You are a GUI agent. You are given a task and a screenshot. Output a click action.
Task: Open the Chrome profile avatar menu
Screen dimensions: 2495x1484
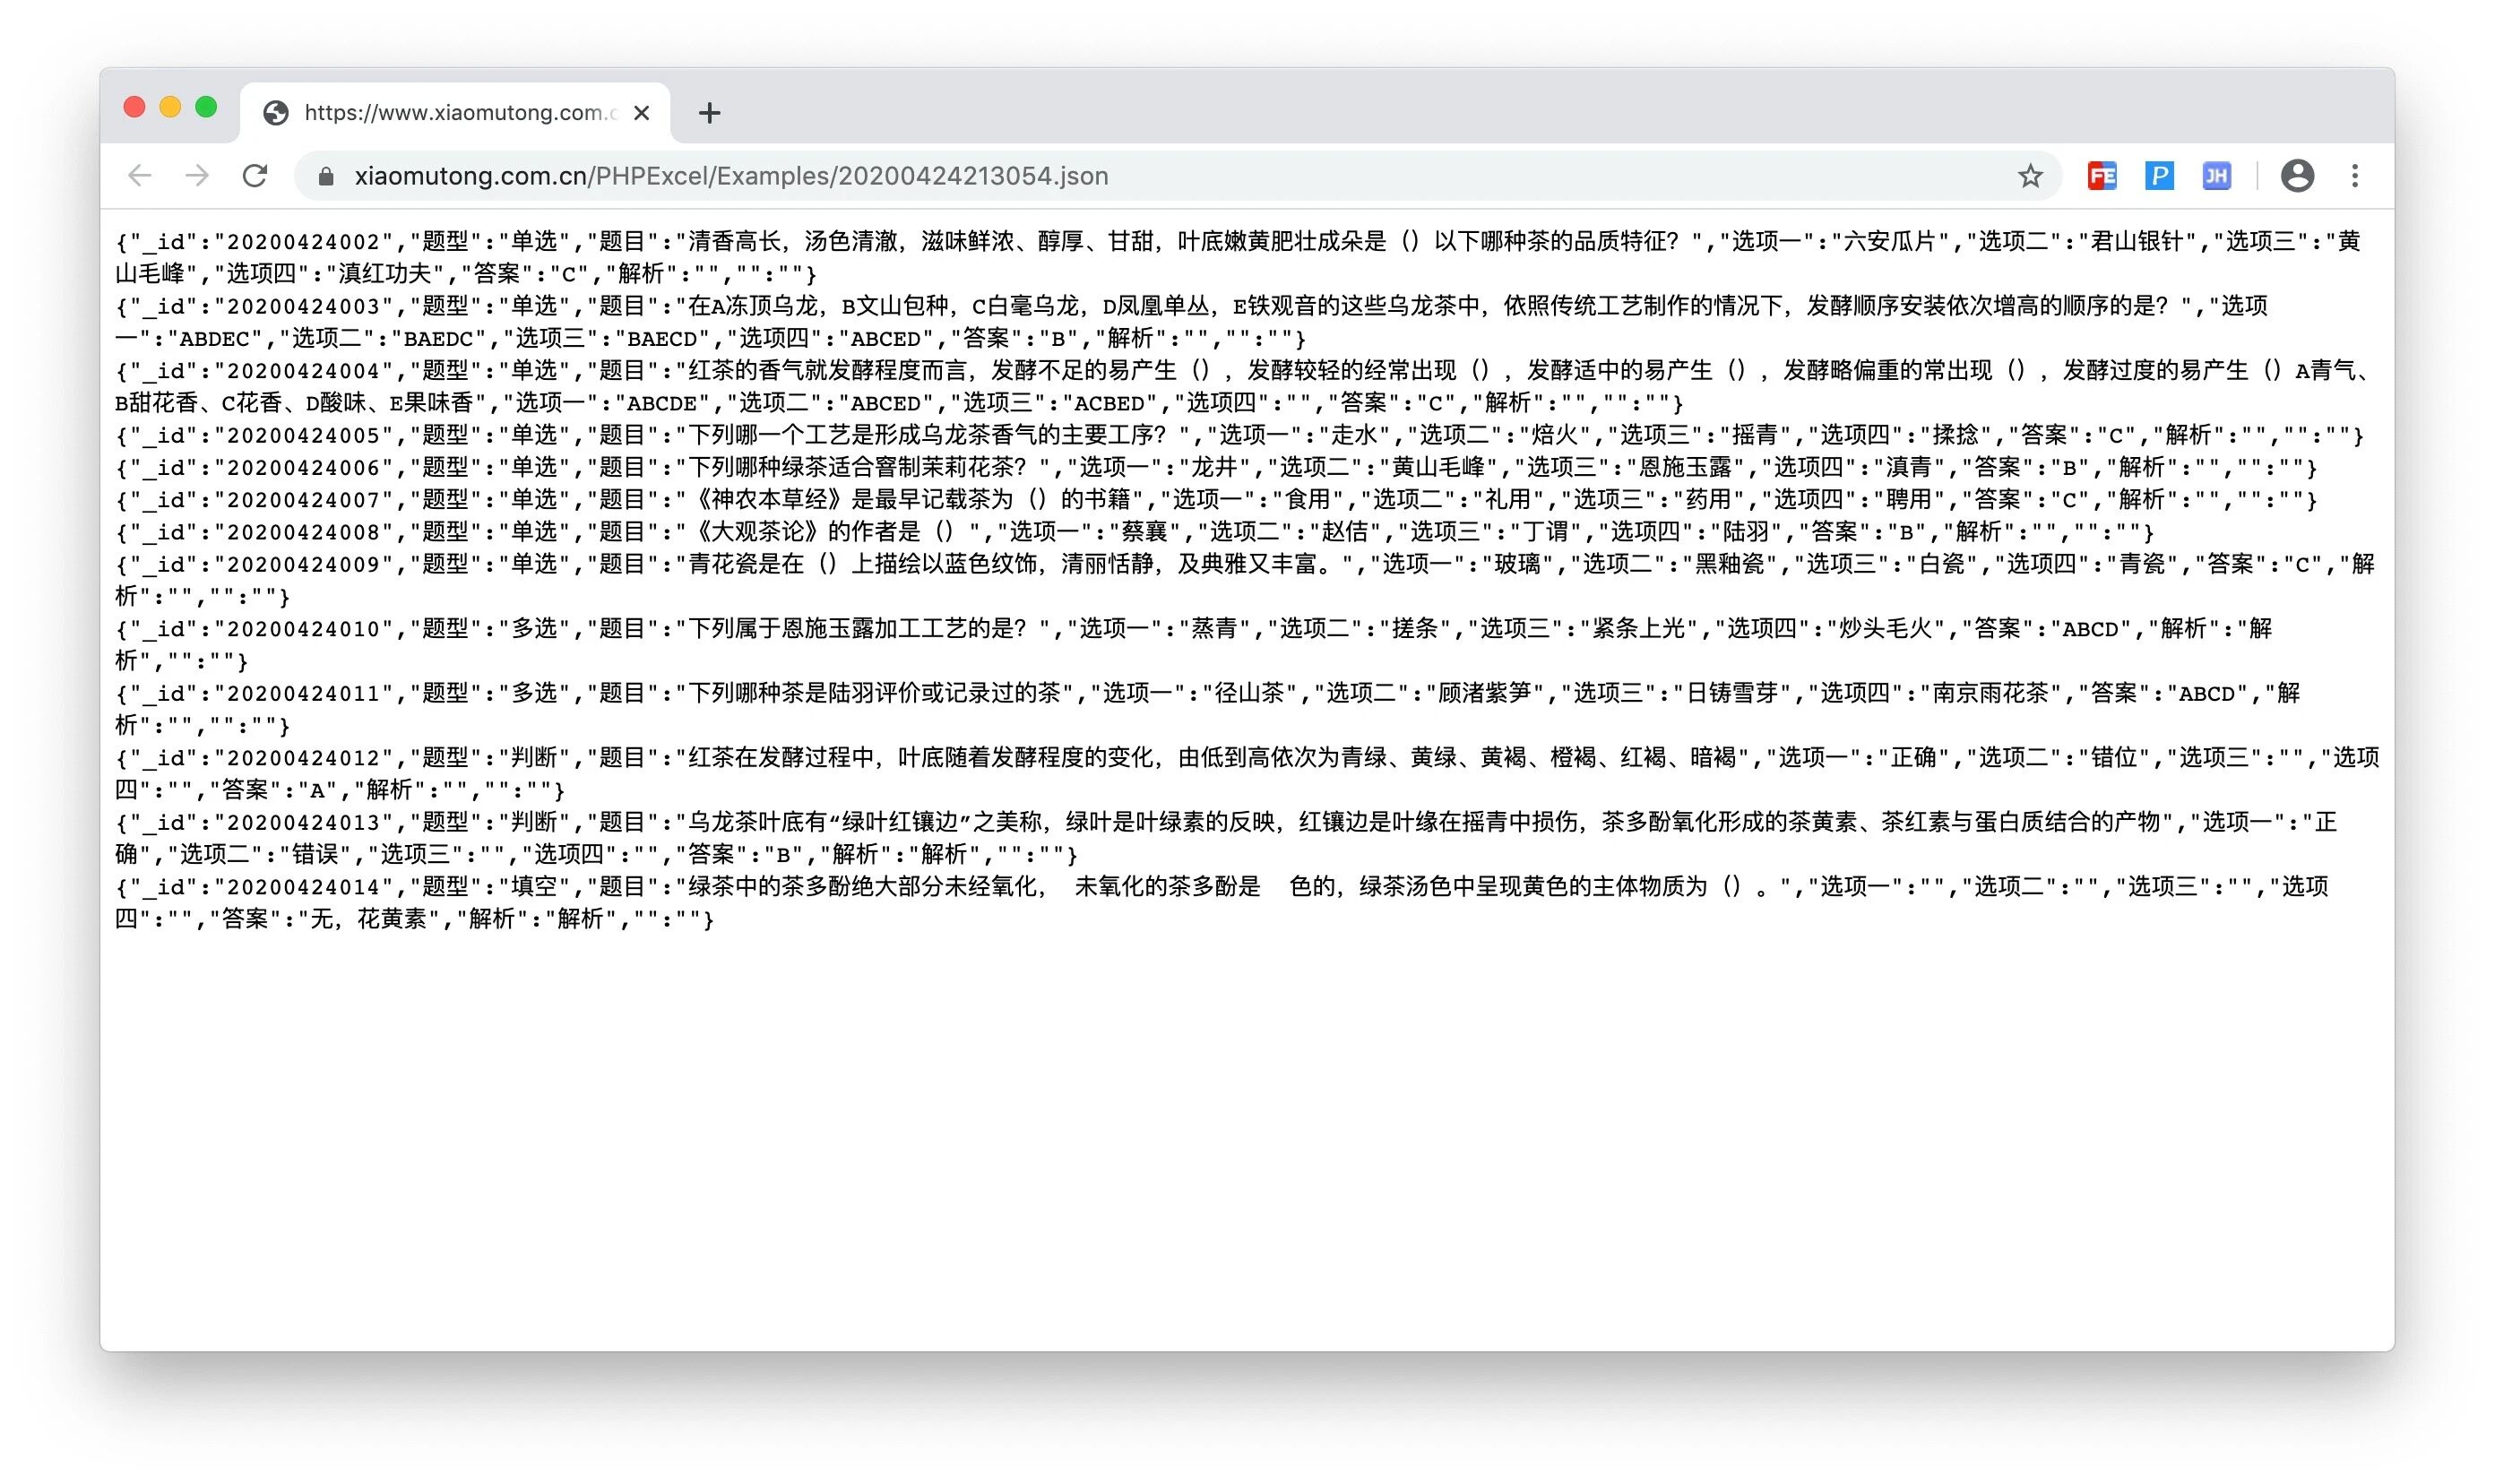tap(2297, 176)
